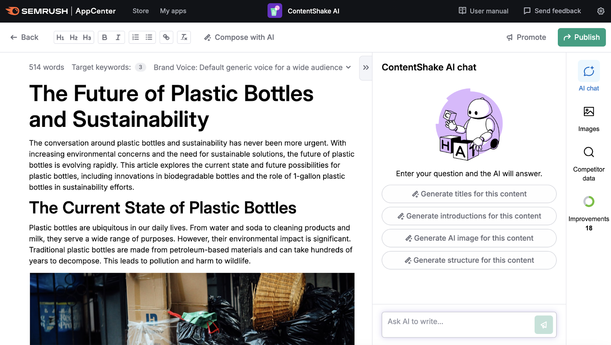Click Generate titles for this content
The image size is (611, 345).
[469, 194]
